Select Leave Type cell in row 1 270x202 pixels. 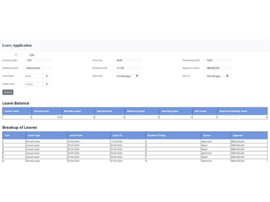(46, 141)
